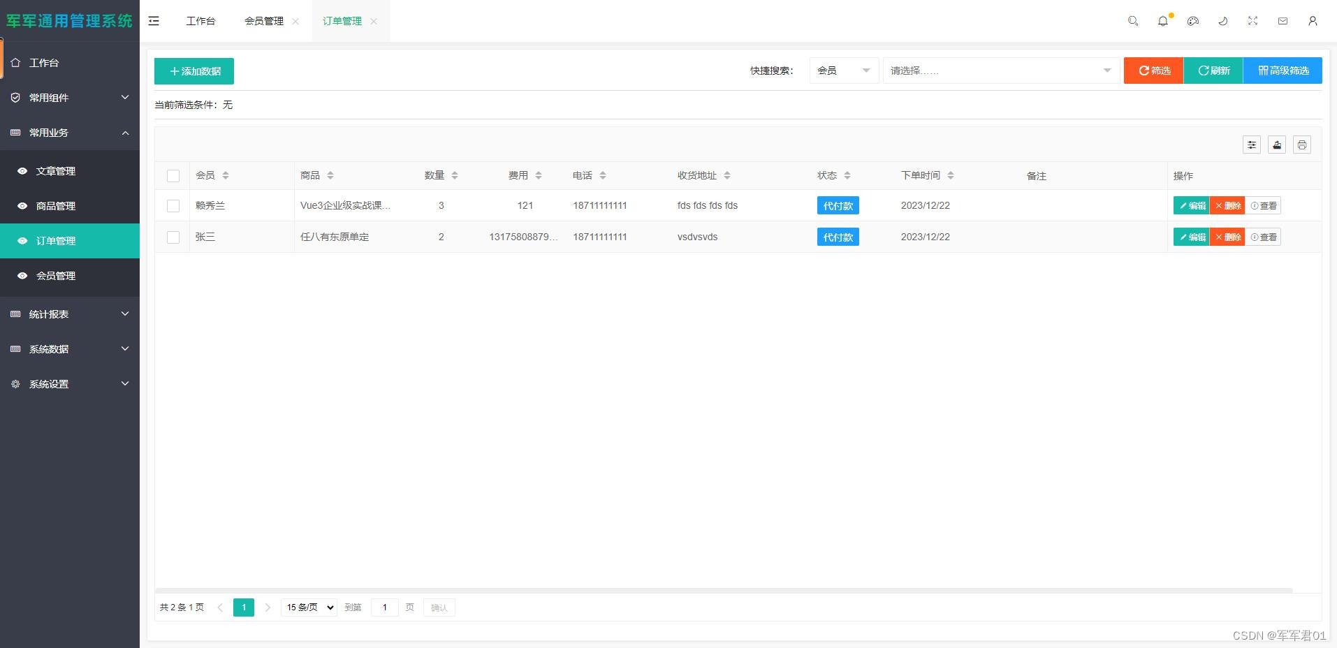1337x648 pixels.
Task: View details of 赖秀兰 order
Action: click(1263, 205)
